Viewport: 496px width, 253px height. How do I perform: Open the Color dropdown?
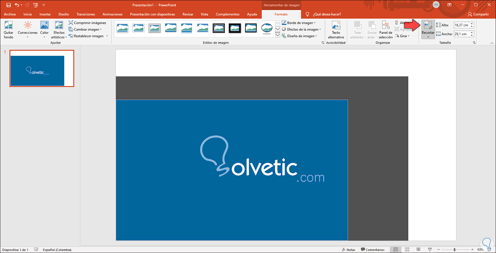[44, 30]
